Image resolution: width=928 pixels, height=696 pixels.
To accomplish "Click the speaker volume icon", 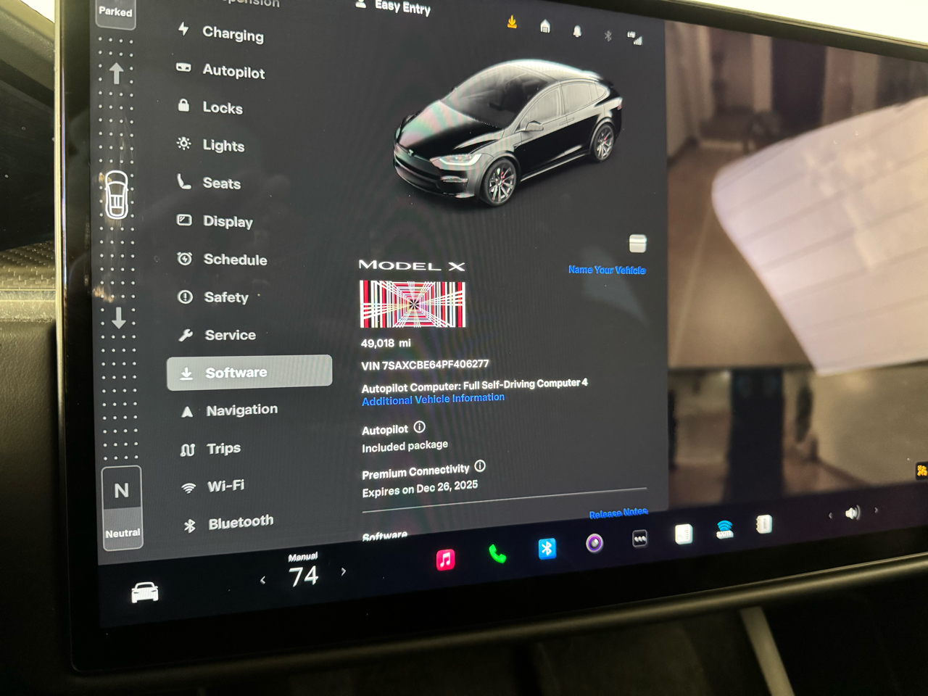I will pyautogui.click(x=853, y=513).
